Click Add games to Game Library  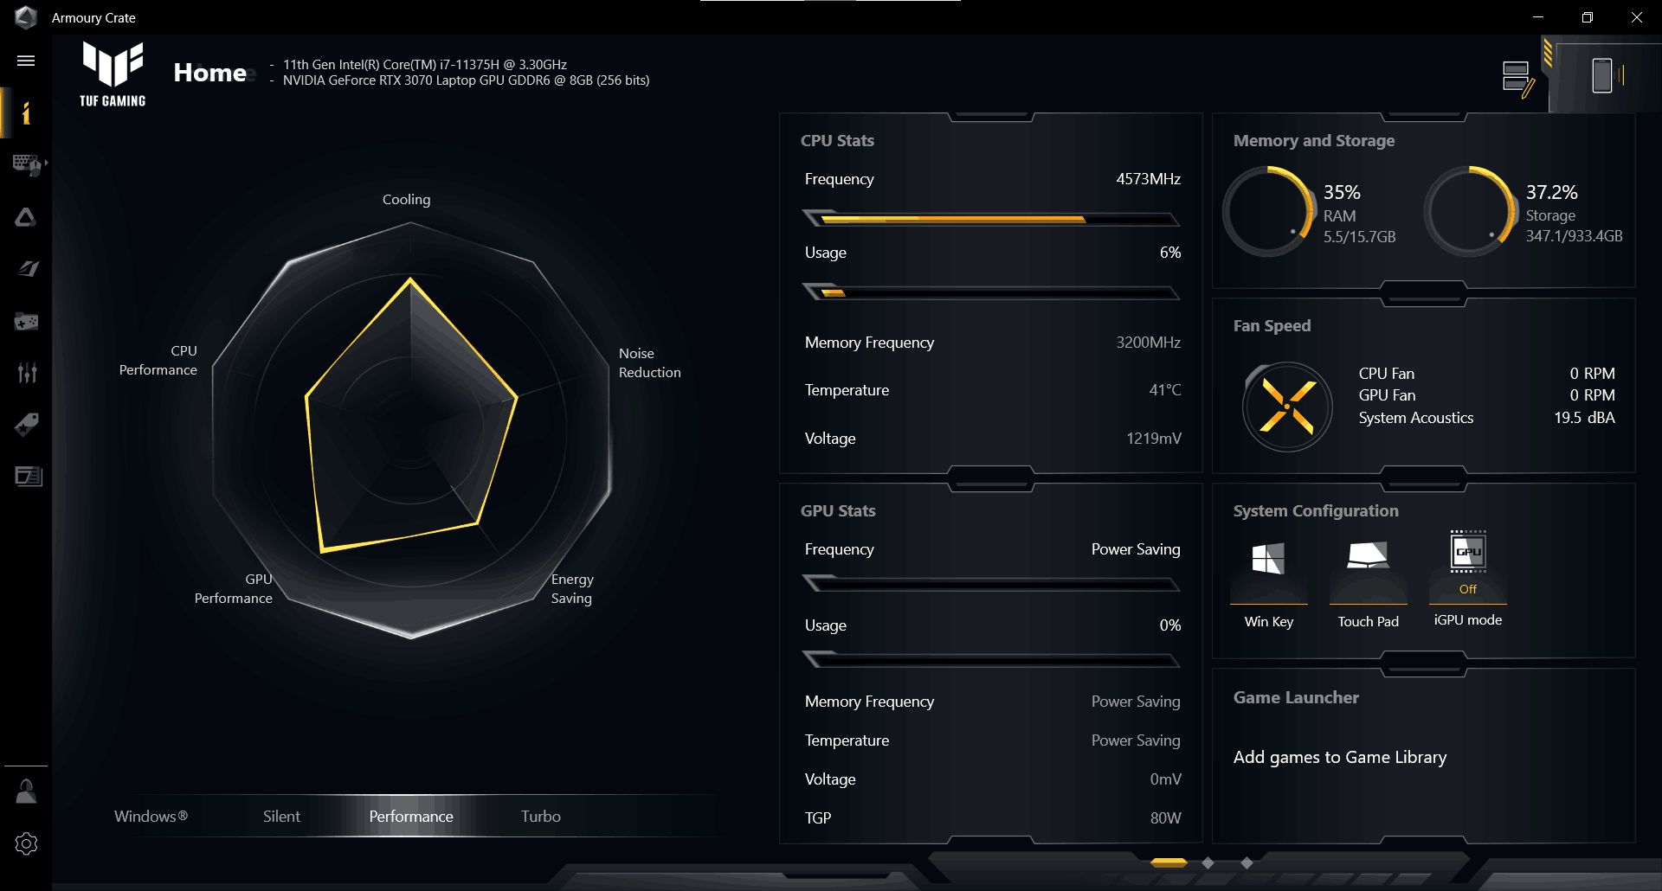[x=1339, y=758]
